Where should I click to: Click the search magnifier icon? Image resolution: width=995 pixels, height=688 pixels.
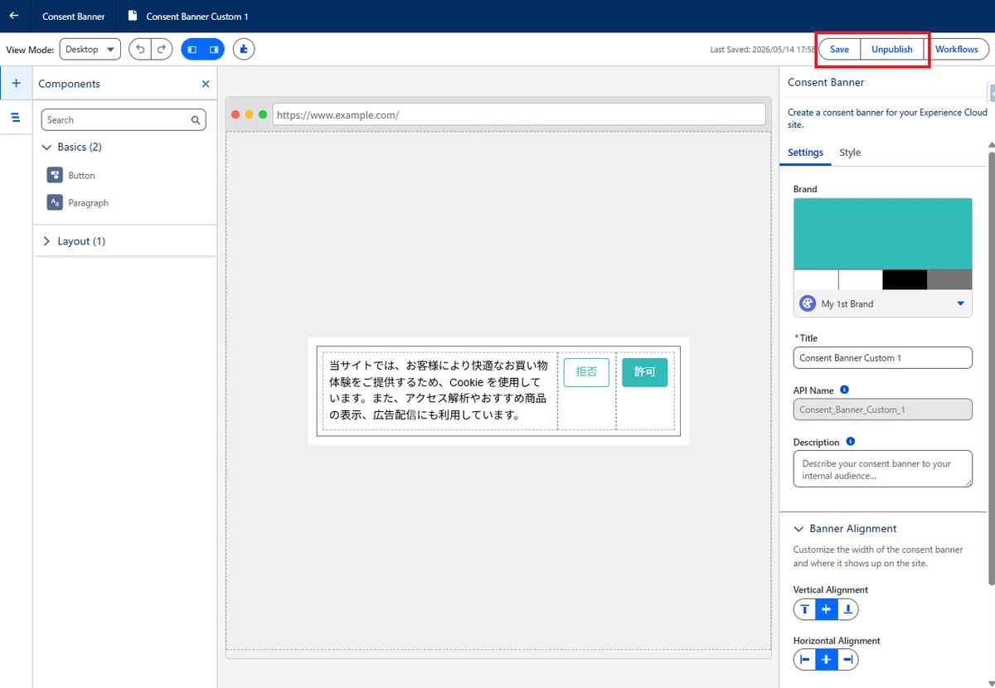196,120
